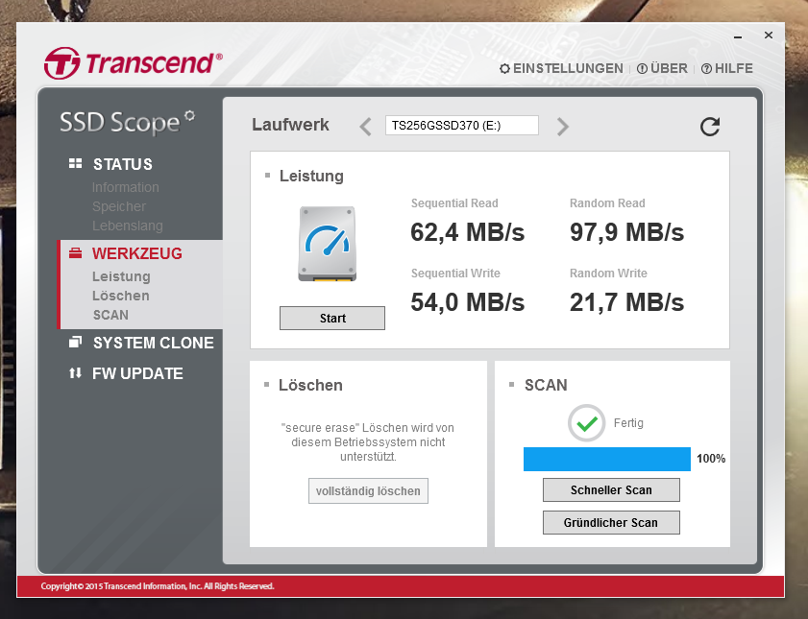
Task: Open HILFE help
Action: [x=727, y=68]
